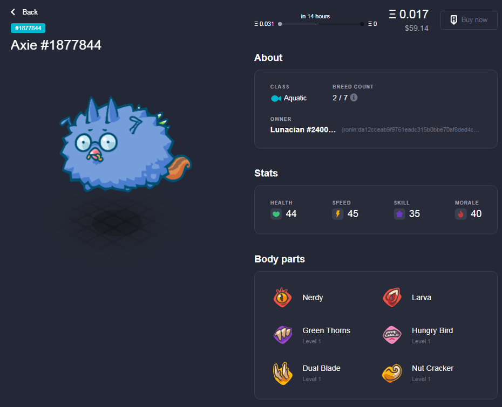This screenshot has width=502, height=407.
Task: Click the Ξ 0.017 current price
Action: click(409, 14)
